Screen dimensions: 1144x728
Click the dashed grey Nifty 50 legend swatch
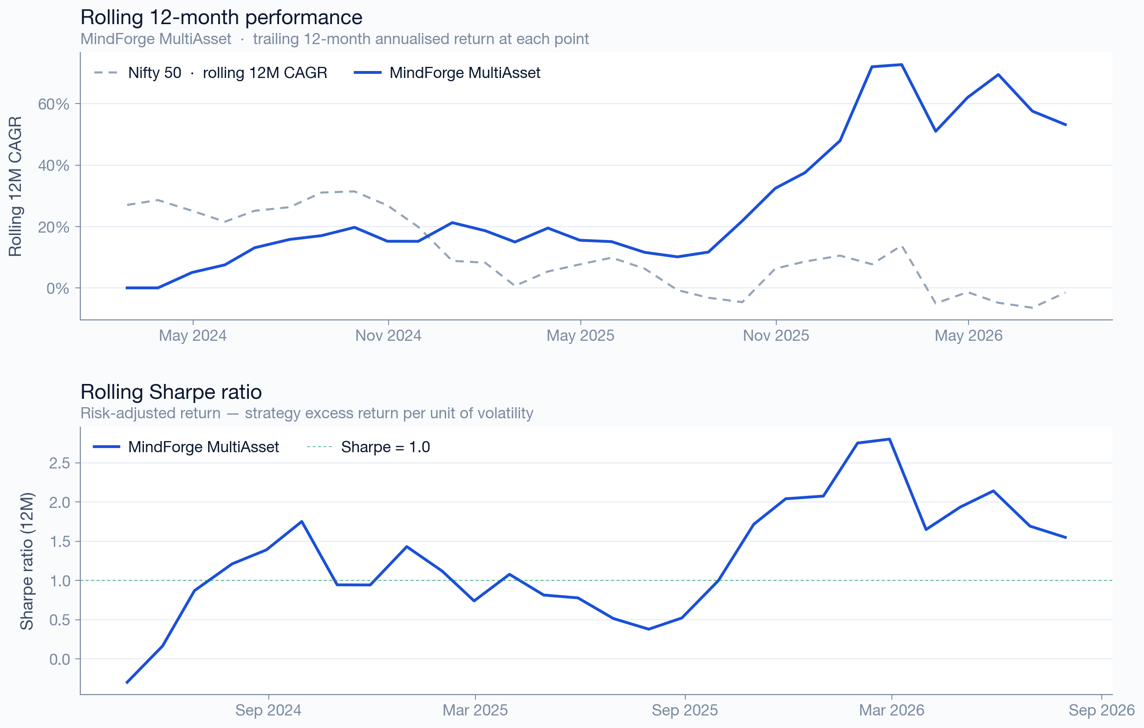coord(105,73)
